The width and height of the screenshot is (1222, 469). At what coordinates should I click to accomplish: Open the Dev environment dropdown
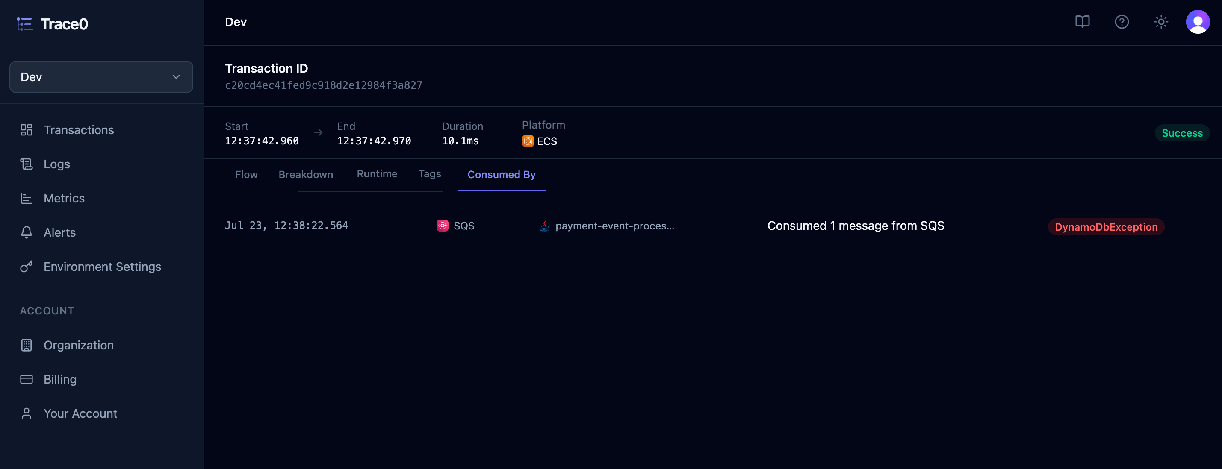tap(101, 77)
